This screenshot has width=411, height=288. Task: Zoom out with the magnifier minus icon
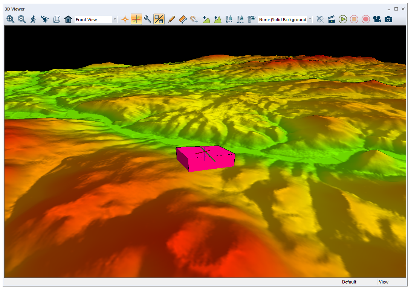point(22,20)
